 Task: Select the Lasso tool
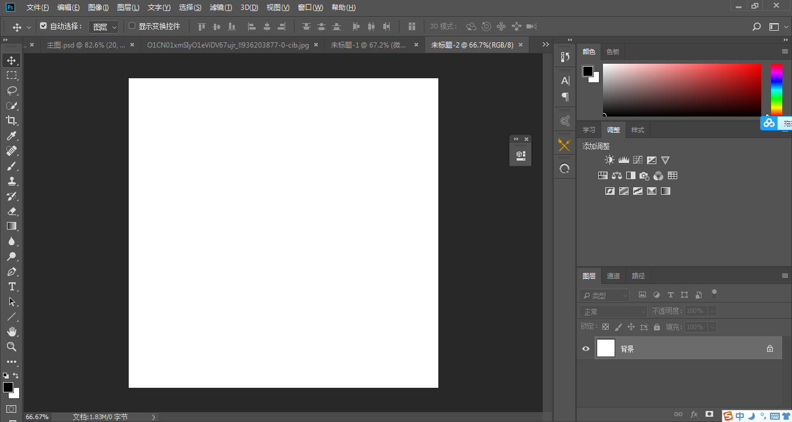[12, 90]
